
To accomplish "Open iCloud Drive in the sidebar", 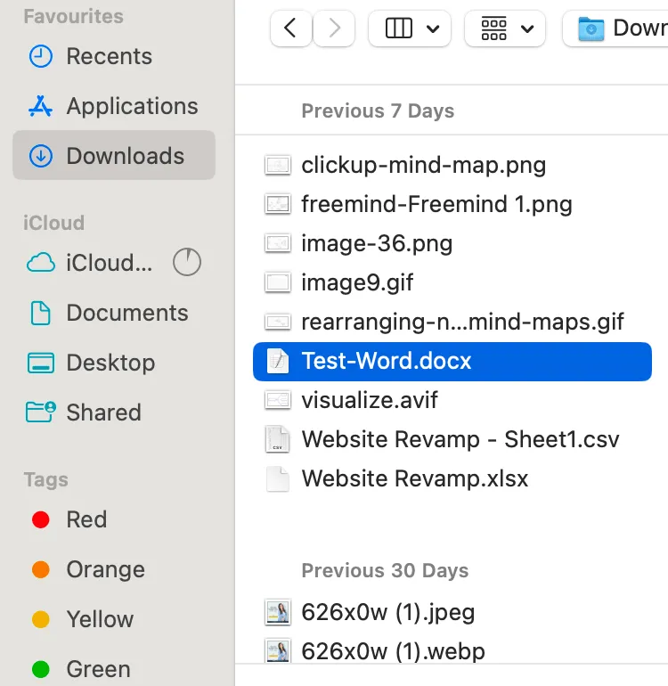I will point(109,263).
